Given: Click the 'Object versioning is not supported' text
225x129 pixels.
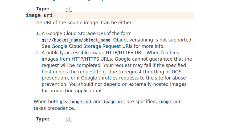Looking at the screenshot, I should (153, 40).
